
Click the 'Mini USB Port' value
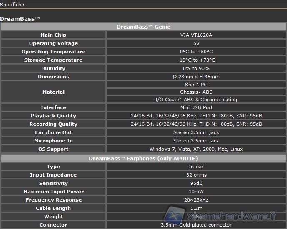tap(196, 107)
